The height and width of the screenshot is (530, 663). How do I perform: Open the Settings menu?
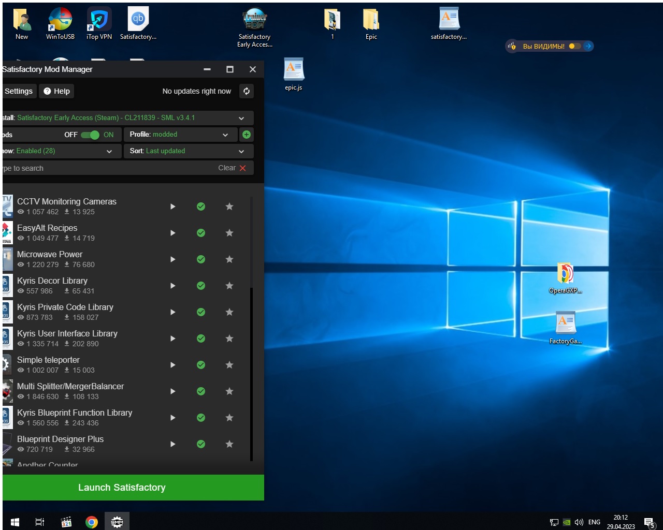coord(19,91)
